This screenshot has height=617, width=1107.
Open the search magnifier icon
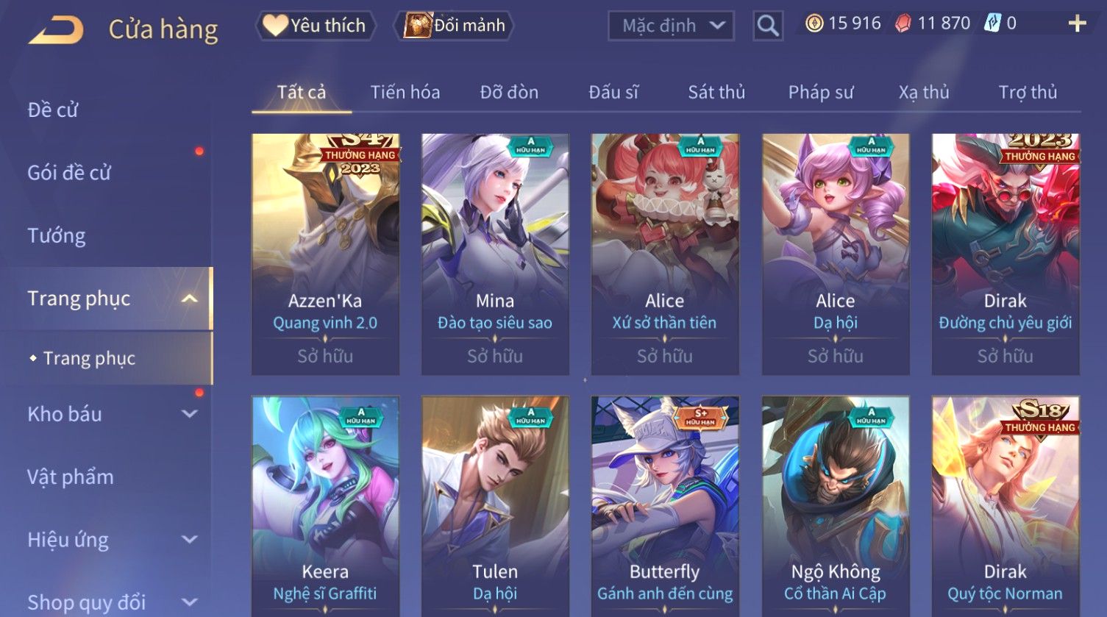pyautogui.click(x=768, y=26)
